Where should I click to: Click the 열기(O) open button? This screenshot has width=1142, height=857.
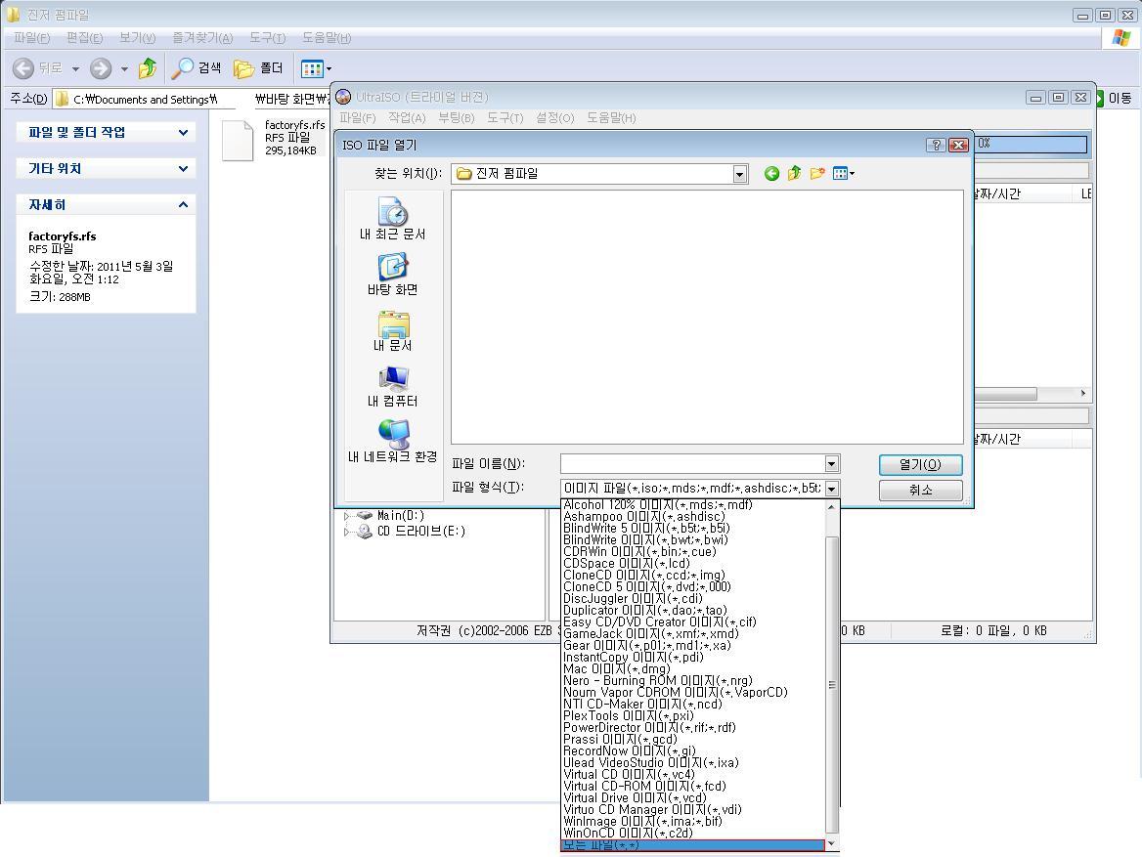click(x=920, y=465)
